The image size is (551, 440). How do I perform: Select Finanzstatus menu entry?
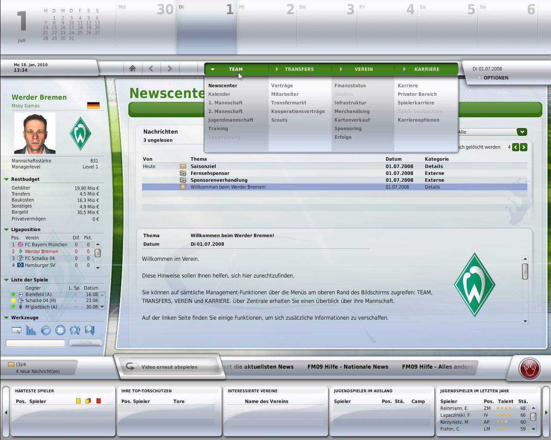350,86
